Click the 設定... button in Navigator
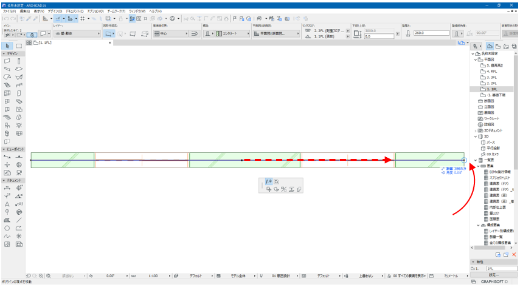The width and height of the screenshot is (520, 287). click(x=494, y=275)
